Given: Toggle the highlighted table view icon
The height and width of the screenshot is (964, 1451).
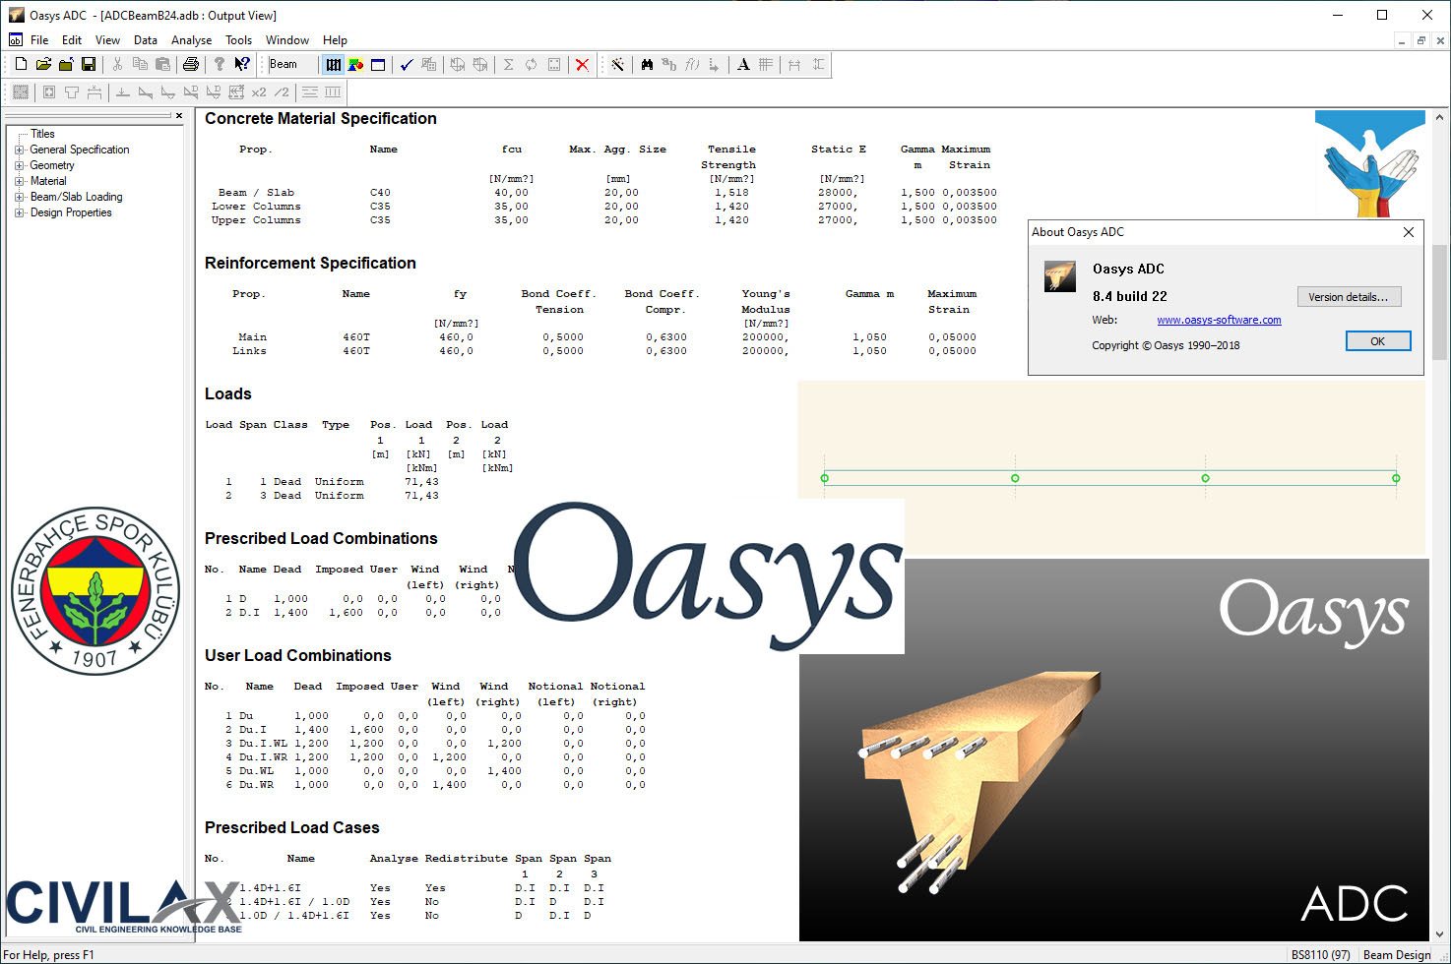Looking at the screenshot, I should coord(334,64).
